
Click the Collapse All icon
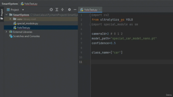(x=62, y=10)
